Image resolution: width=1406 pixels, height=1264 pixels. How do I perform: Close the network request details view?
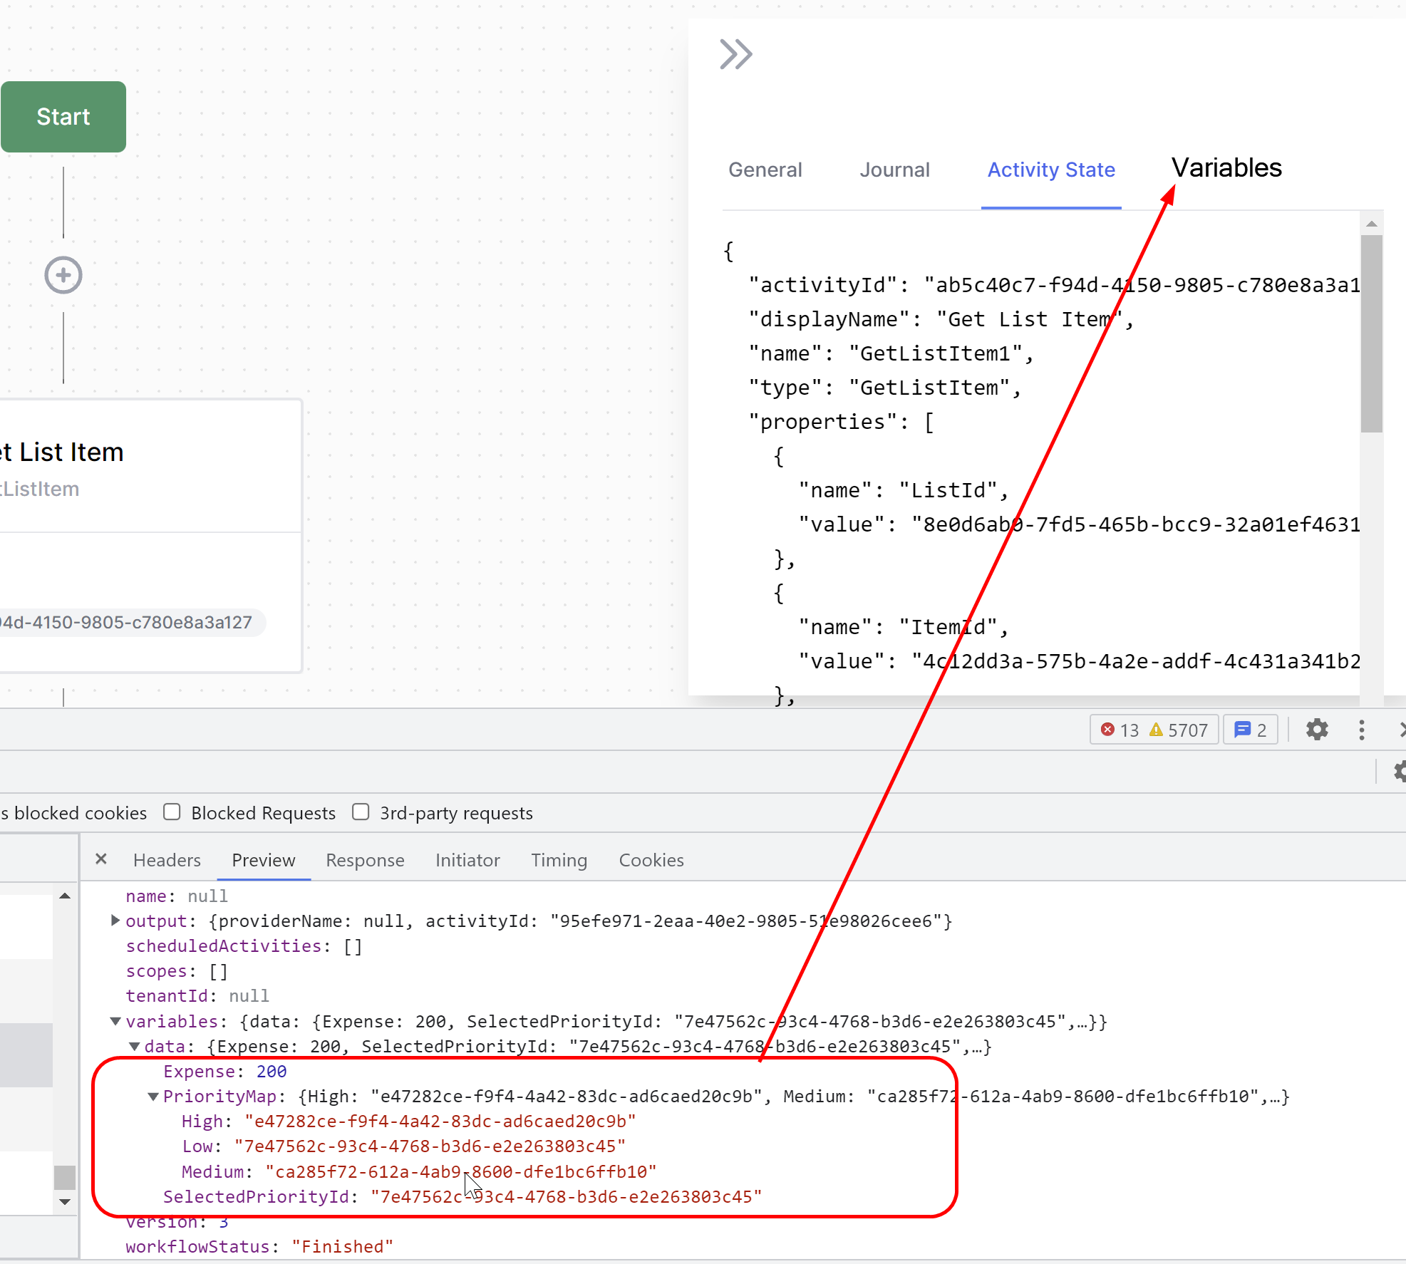(x=100, y=859)
